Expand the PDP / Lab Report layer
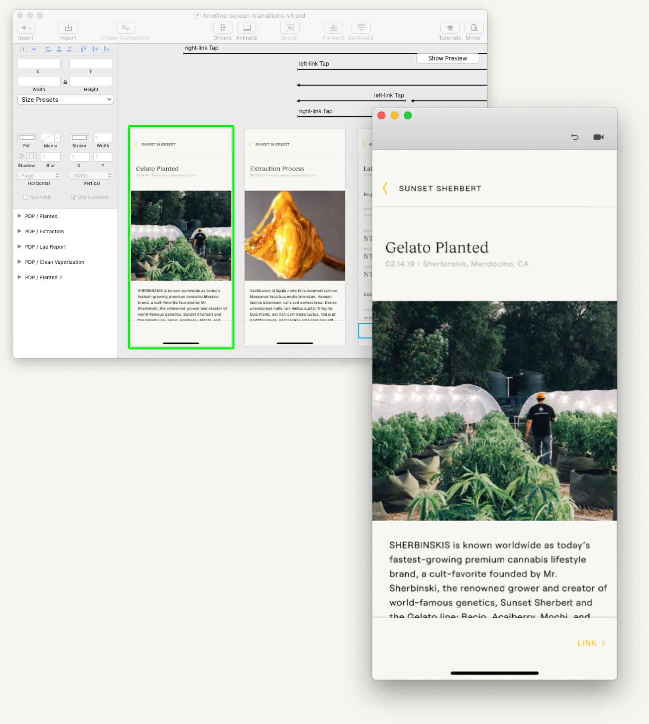Image resolution: width=649 pixels, height=724 pixels. [19, 246]
